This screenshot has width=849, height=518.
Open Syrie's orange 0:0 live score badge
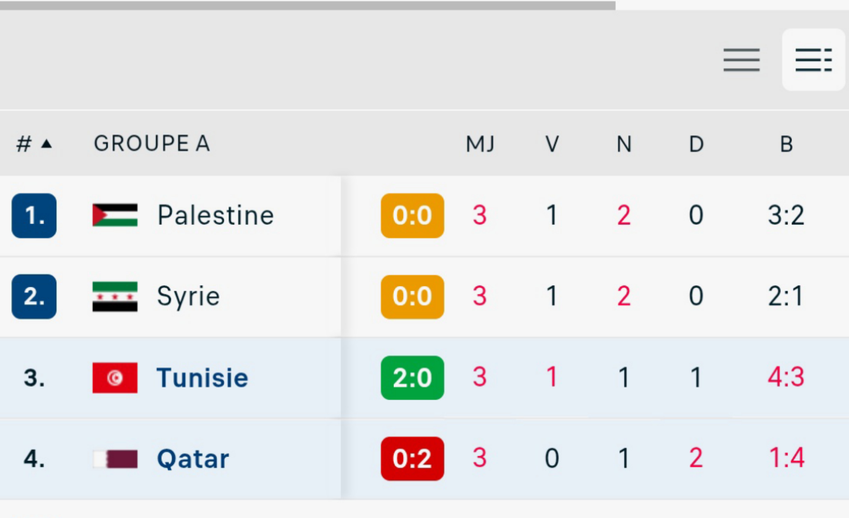click(x=412, y=297)
